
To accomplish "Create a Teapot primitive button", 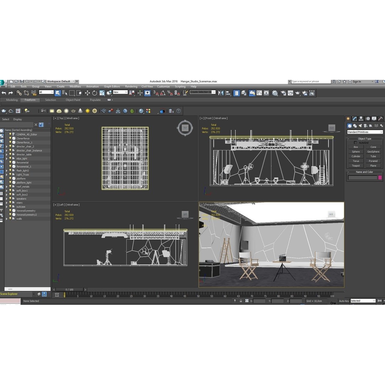I will click(x=356, y=166).
